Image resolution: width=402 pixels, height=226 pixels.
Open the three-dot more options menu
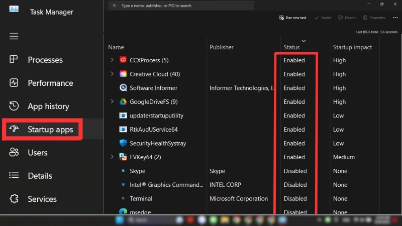point(395,18)
